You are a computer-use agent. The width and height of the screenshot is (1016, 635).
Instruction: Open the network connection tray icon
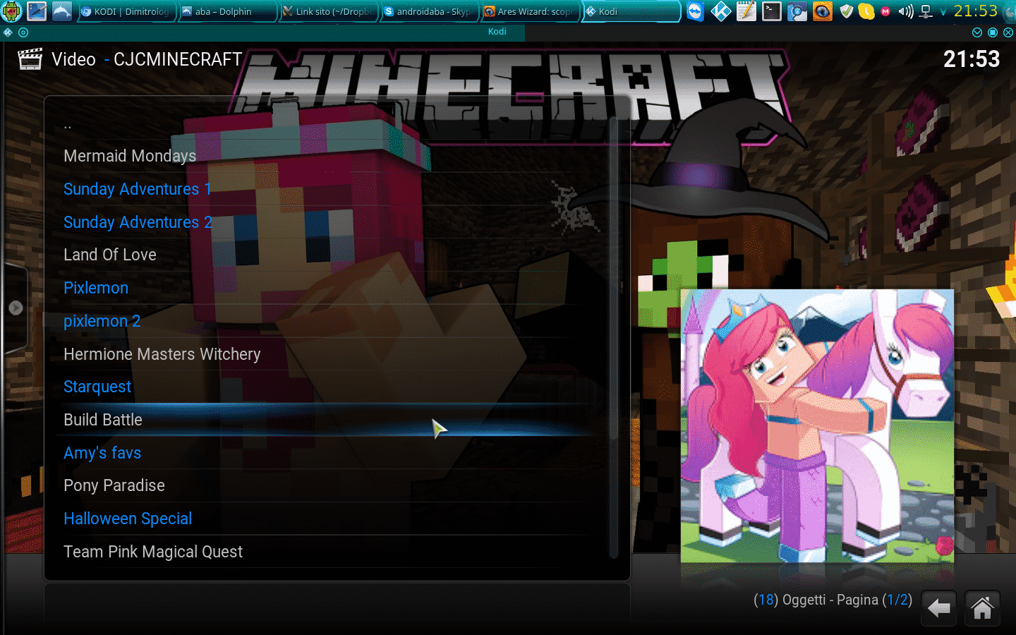tap(926, 11)
